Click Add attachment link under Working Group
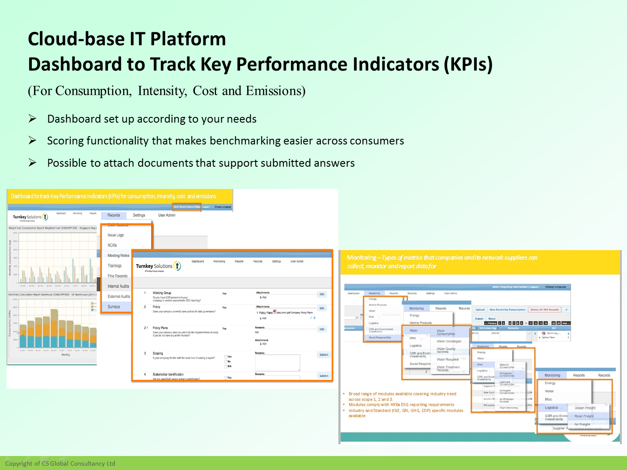Screen dimensions: 627x470 (x=263, y=297)
